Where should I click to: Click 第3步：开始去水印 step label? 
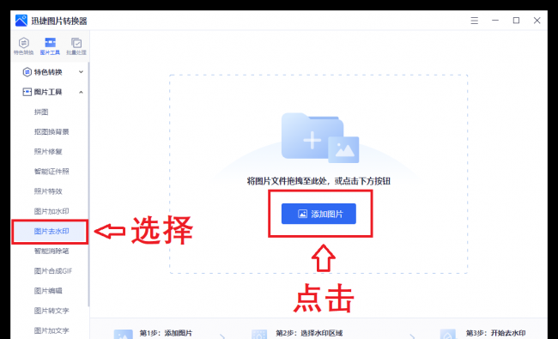pyautogui.click(x=495, y=333)
